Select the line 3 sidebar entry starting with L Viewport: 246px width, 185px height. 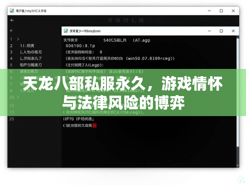(x=31, y=52)
